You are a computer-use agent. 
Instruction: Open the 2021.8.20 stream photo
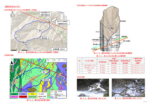pyautogui.click(x=93, y=88)
